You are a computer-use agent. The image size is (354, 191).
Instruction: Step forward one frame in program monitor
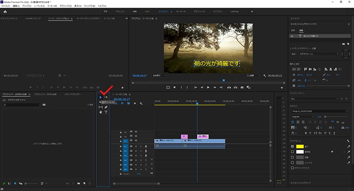tap(215, 88)
